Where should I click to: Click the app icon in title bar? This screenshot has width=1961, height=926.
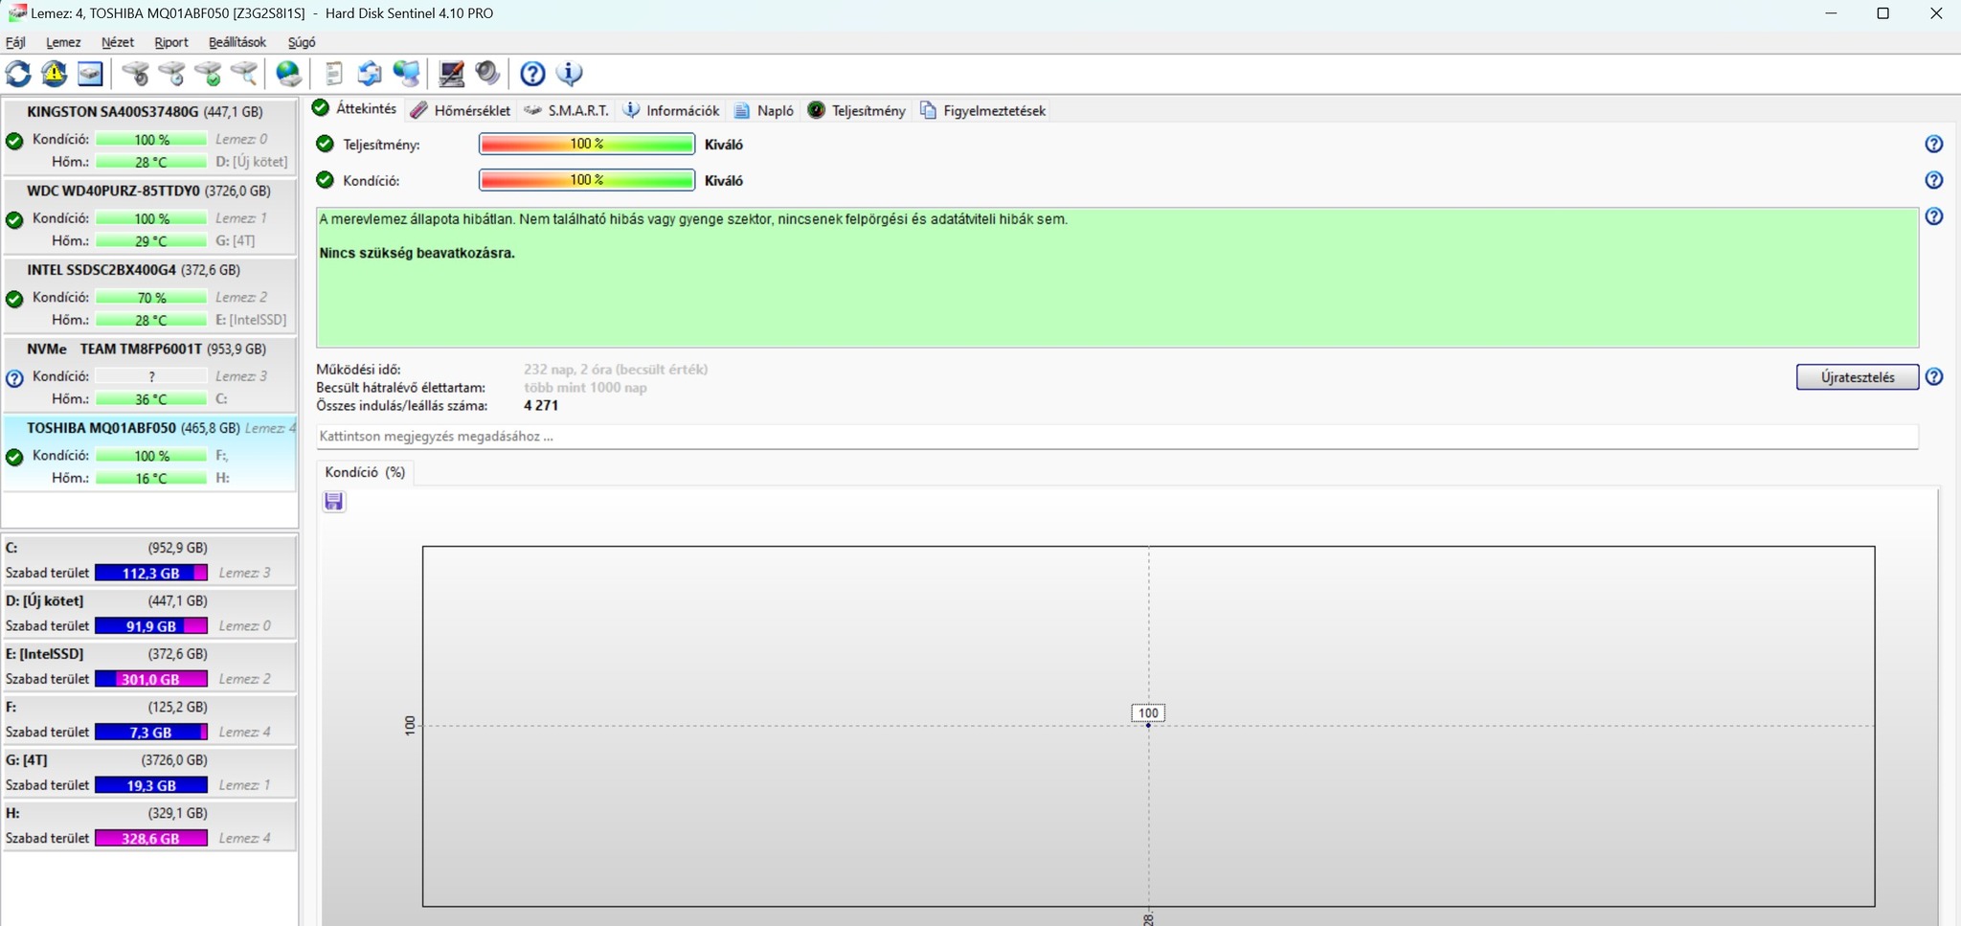point(16,13)
